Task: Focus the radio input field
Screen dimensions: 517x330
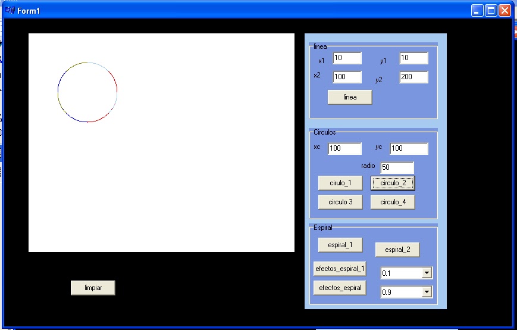Action: 397,167
